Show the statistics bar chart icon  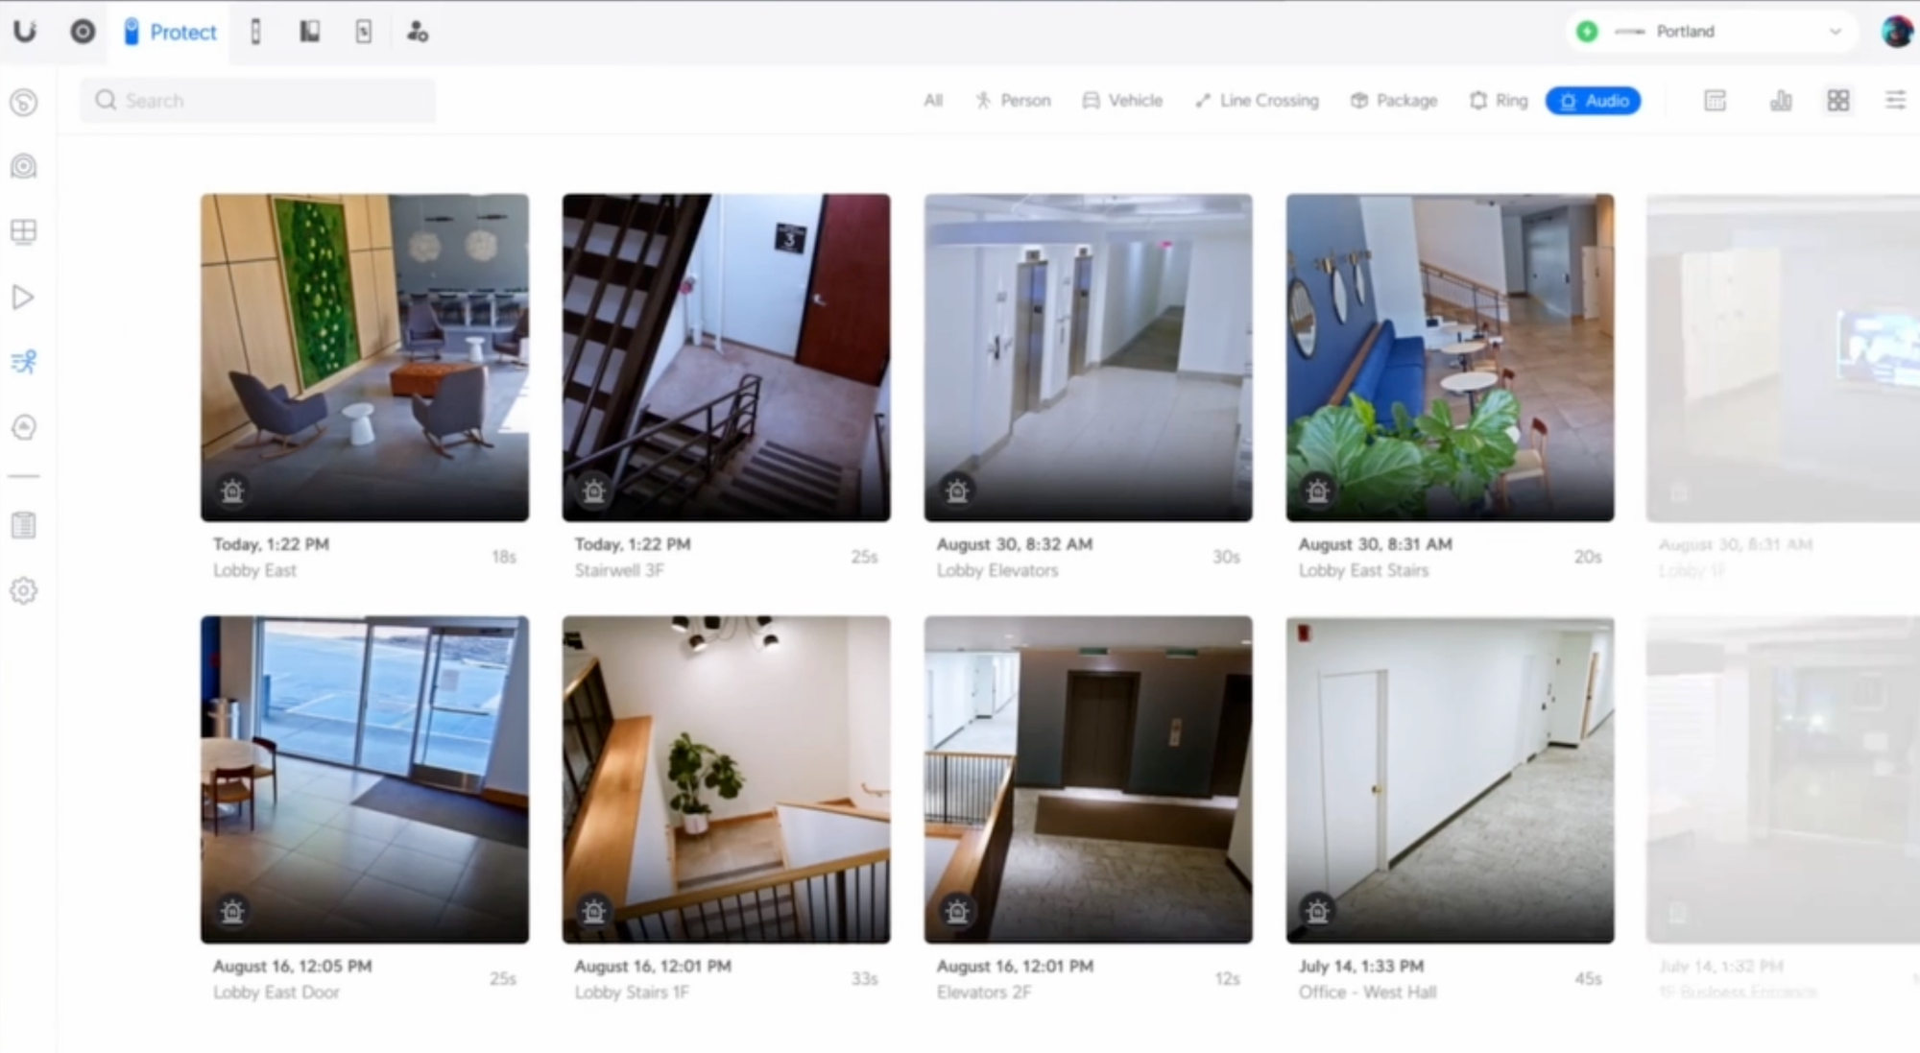click(1781, 101)
